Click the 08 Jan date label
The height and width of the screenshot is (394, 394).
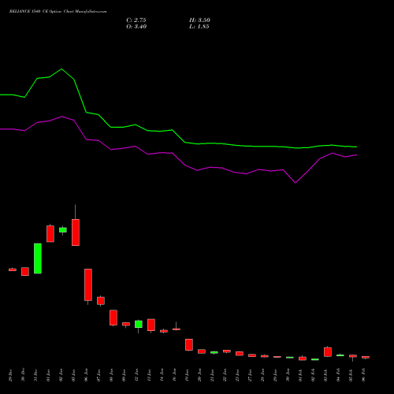point(111,375)
